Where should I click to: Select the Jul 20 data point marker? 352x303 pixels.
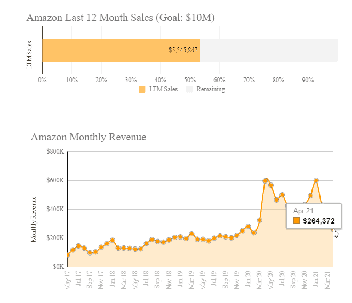(x=282, y=195)
